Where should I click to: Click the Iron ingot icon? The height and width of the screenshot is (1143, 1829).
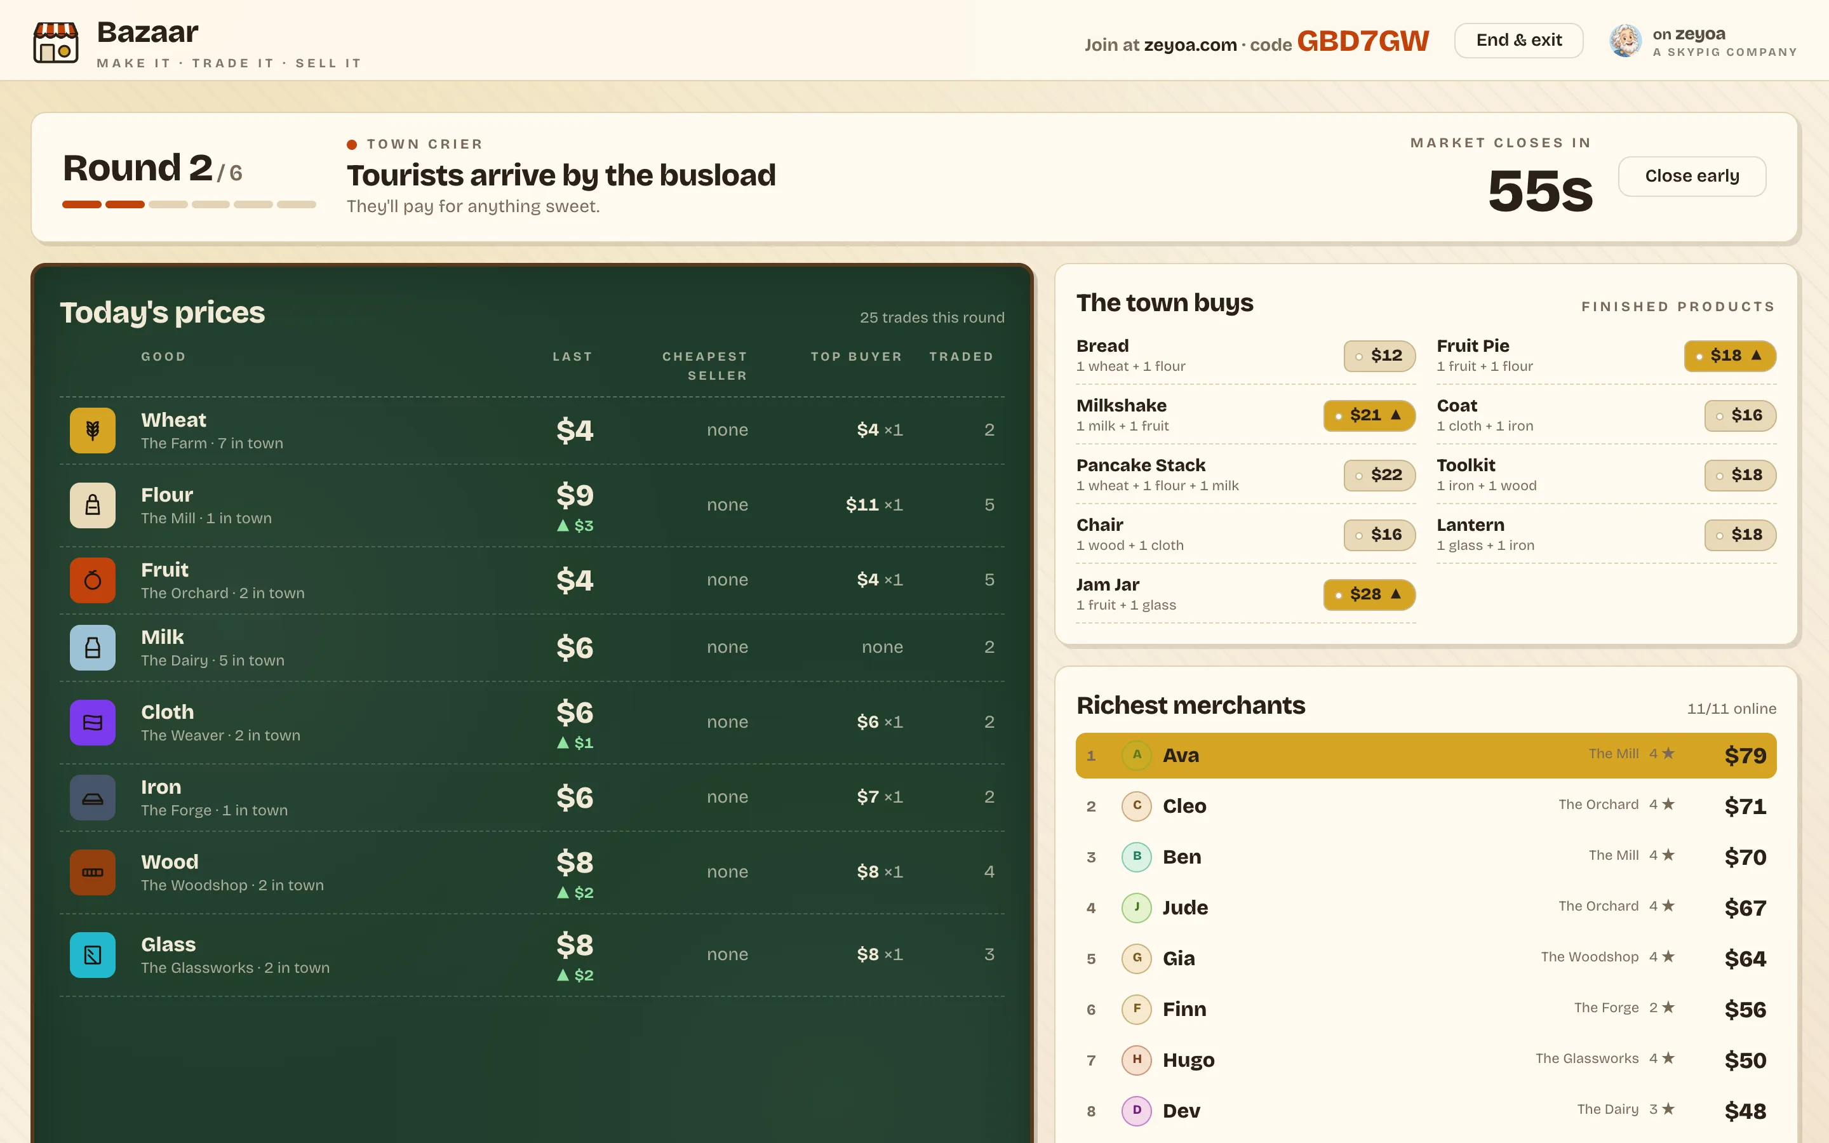pyautogui.click(x=92, y=797)
